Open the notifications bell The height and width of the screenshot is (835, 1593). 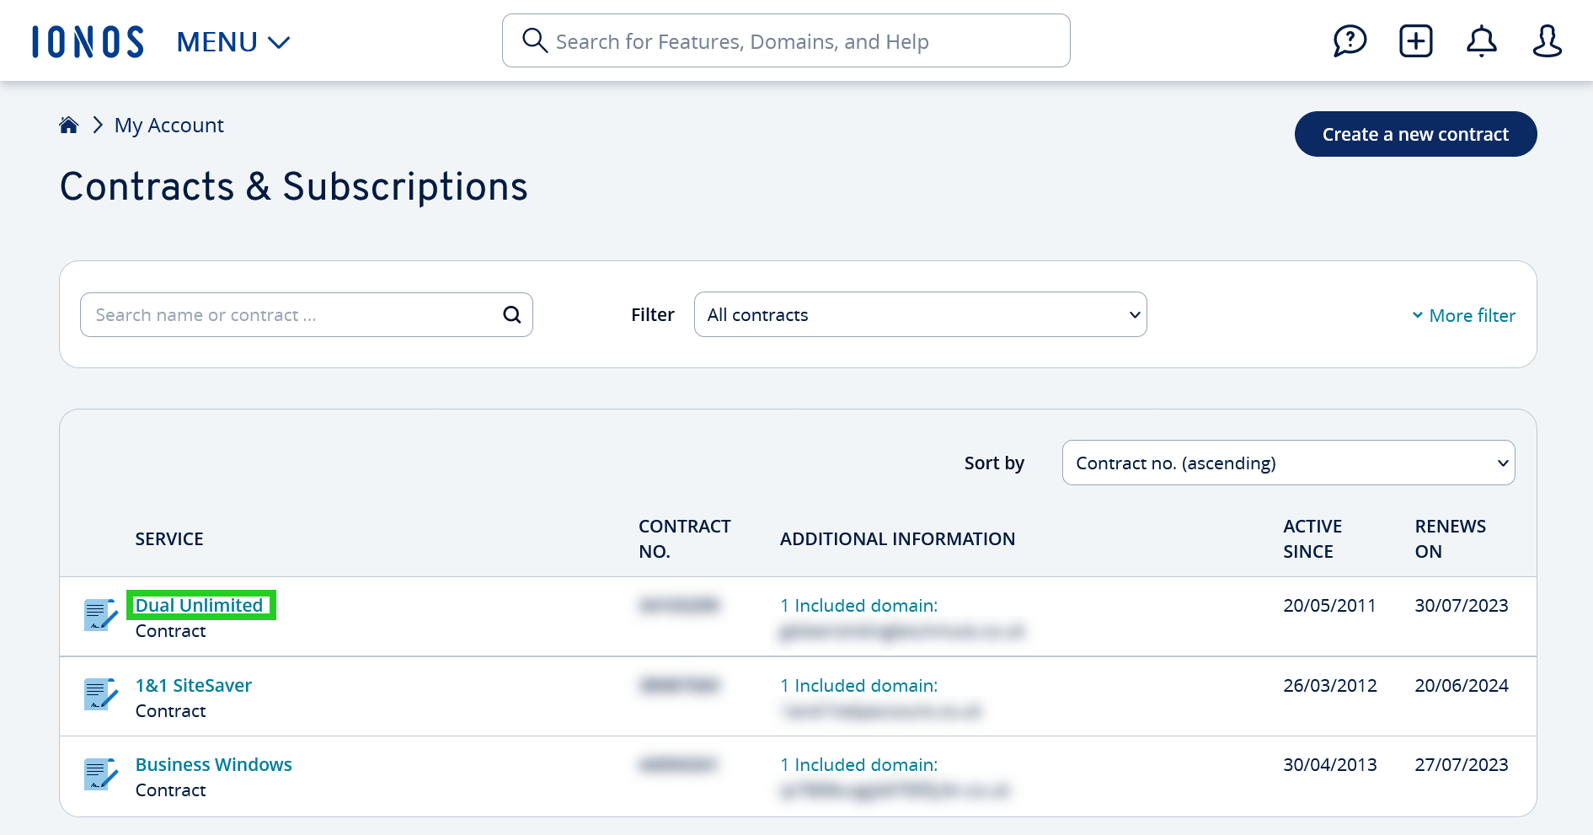point(1481,41)
